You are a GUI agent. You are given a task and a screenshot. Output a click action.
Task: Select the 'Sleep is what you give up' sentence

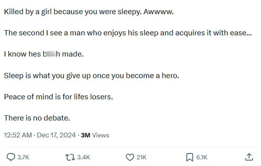tap(92, 76)
